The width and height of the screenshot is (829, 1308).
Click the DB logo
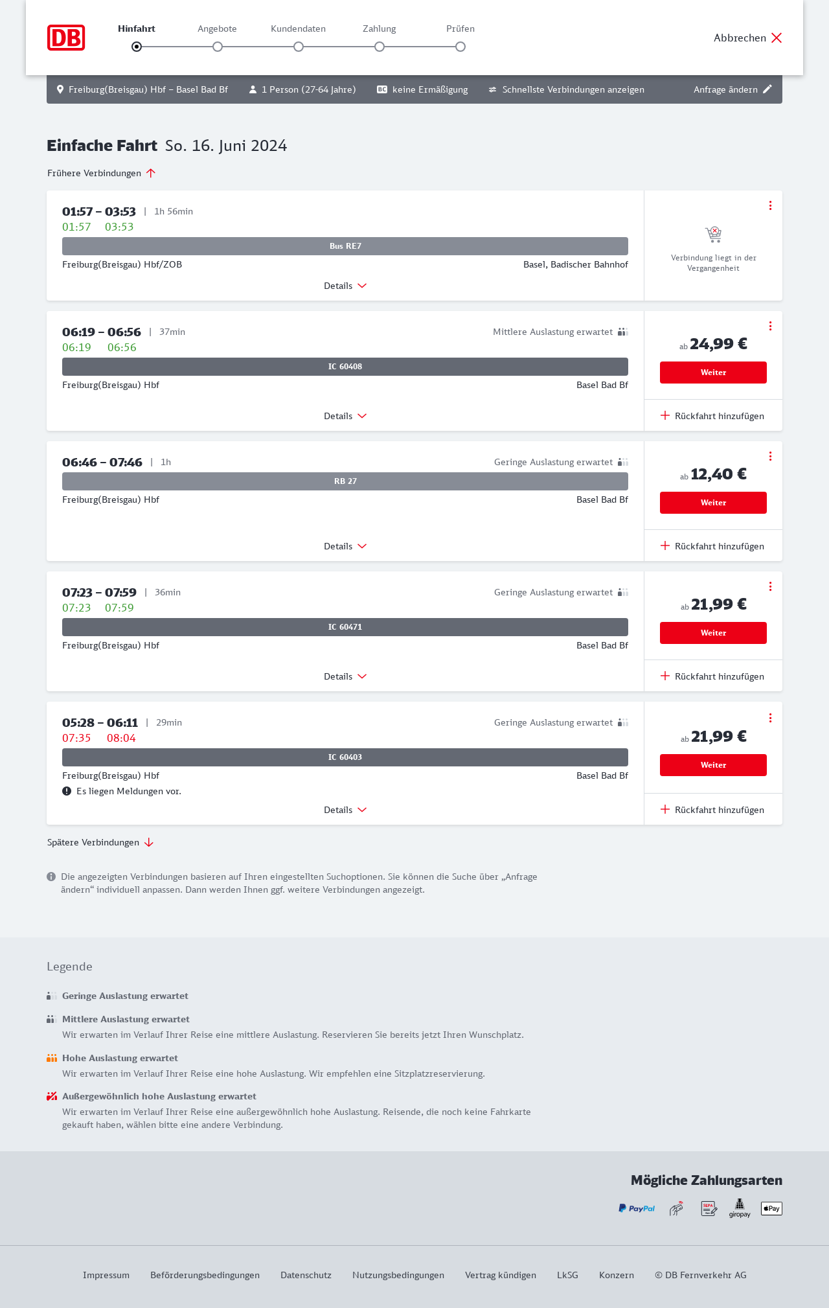pyautogui.click(x=66, y=38)
